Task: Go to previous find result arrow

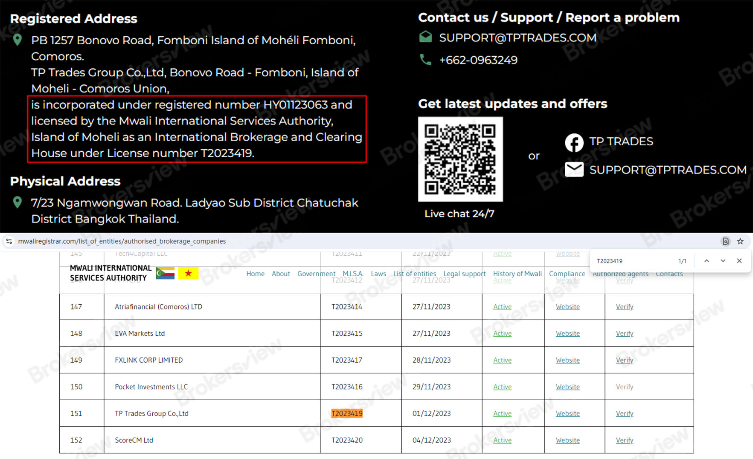Action: point(706,261)
